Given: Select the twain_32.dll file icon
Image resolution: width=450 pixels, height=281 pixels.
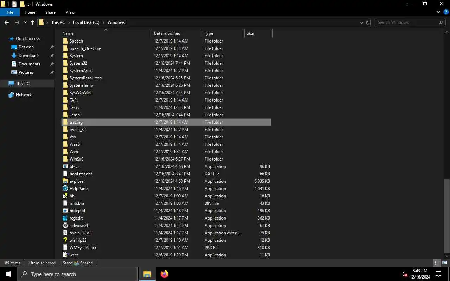Looking at the screenshot, I should click(x=65, y=233).
